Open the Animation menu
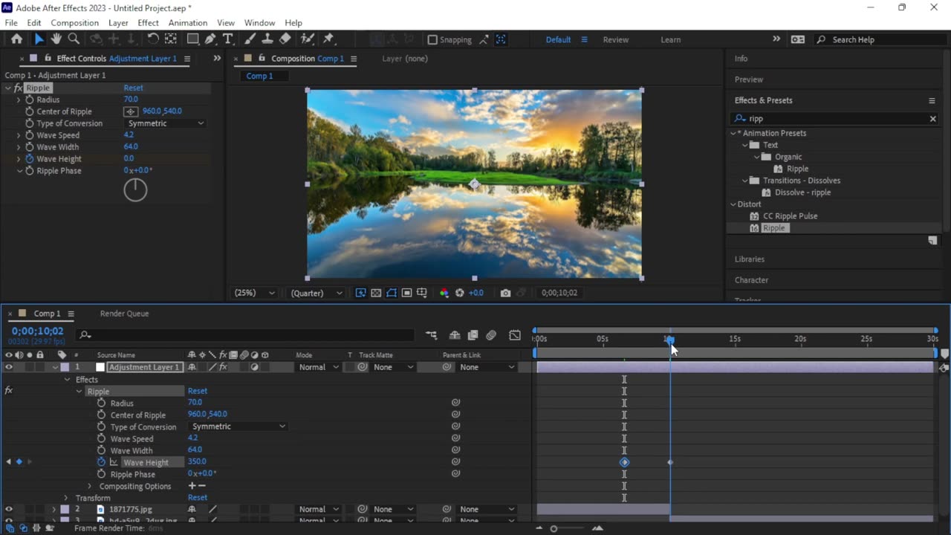The image size is (951, 535). tap(187, 23)
